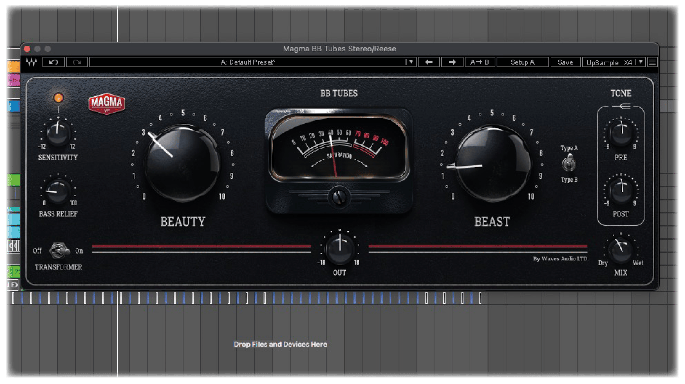Screen dimensions: 685x384
Task: Click the large Beauty knob
Action: 183,164
